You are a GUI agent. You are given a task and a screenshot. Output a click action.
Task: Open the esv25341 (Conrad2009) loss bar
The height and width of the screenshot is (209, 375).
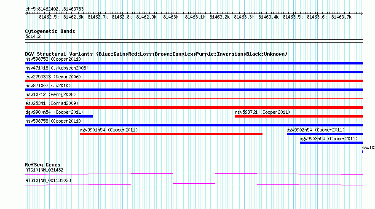[x=194, y=107]
